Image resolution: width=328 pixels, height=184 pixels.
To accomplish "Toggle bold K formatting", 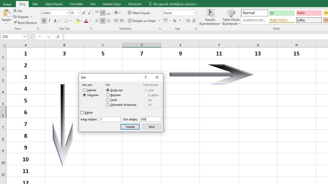I will click(x=44, y=21).
